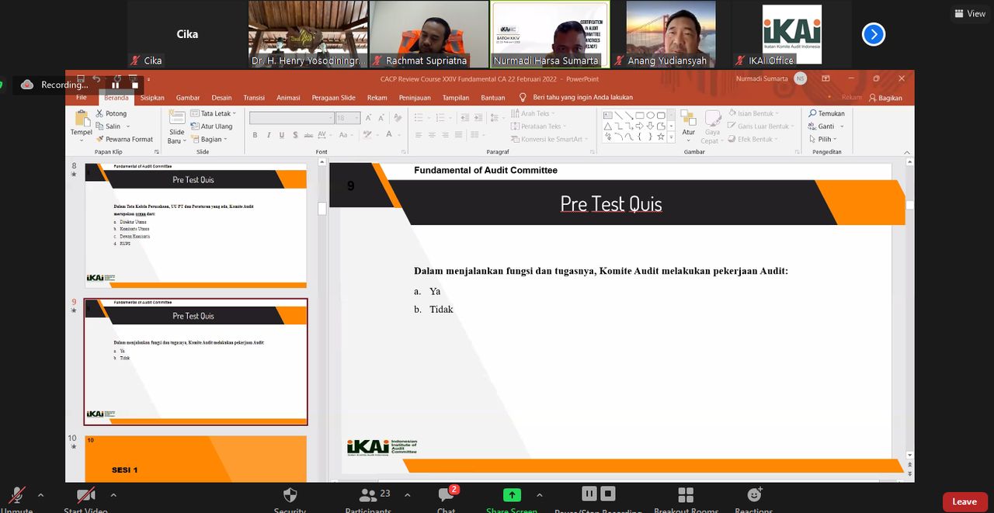The width and height of the screenshot is (994, 513).
Task: Pause recording in Zoom bottom toolbar
Action: tap(589, 494)
